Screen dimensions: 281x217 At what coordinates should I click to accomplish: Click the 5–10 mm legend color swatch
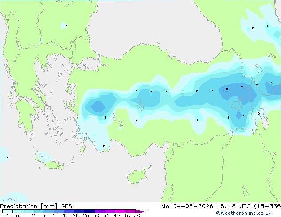coord(48,211)
